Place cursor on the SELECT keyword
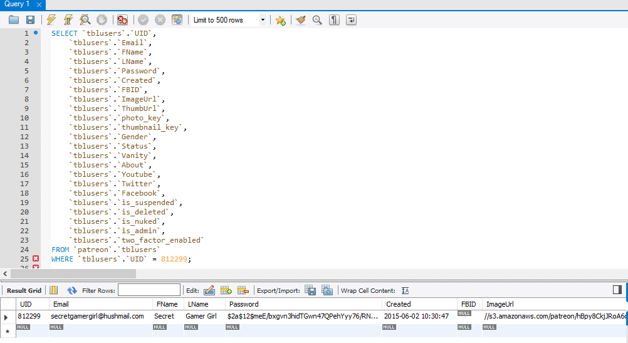Image resolution: width=628 pixels, height=343 pixels. tap(64, 33)
